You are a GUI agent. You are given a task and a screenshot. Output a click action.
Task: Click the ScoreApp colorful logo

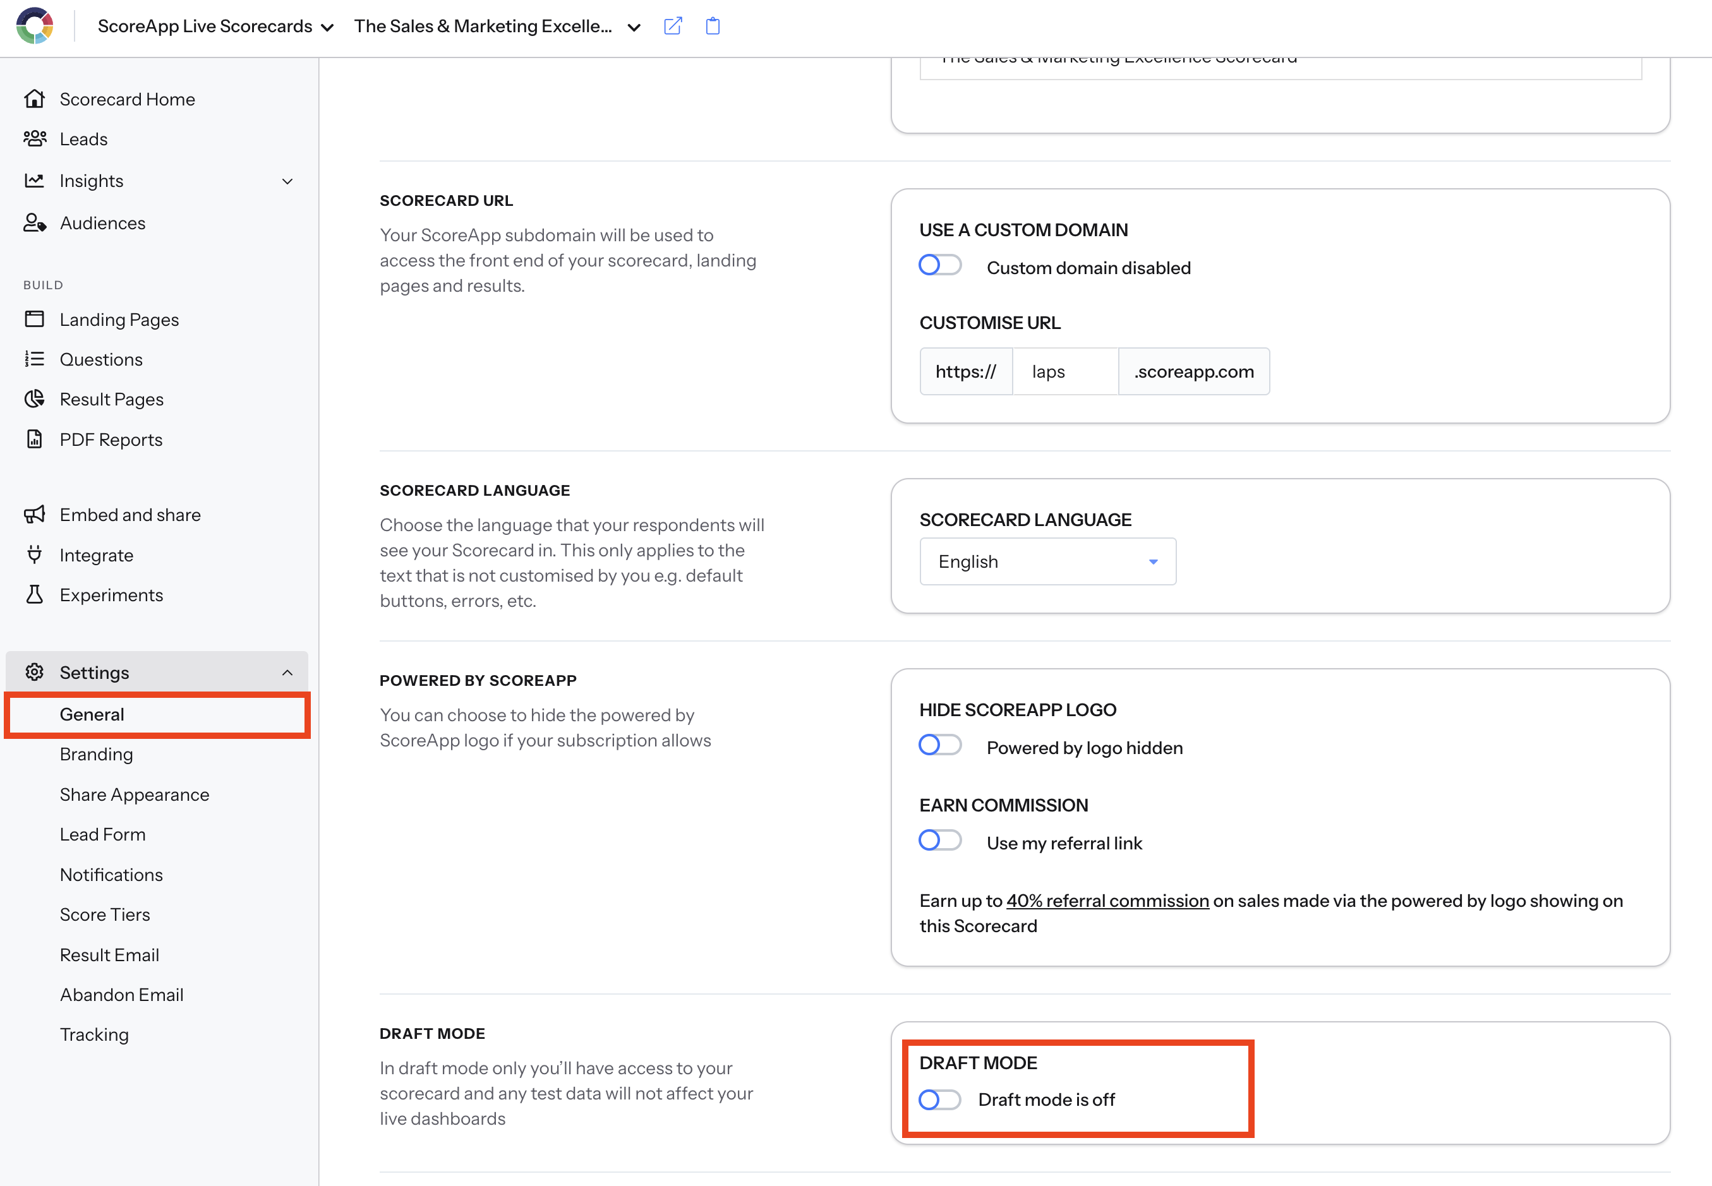[34, 26]
